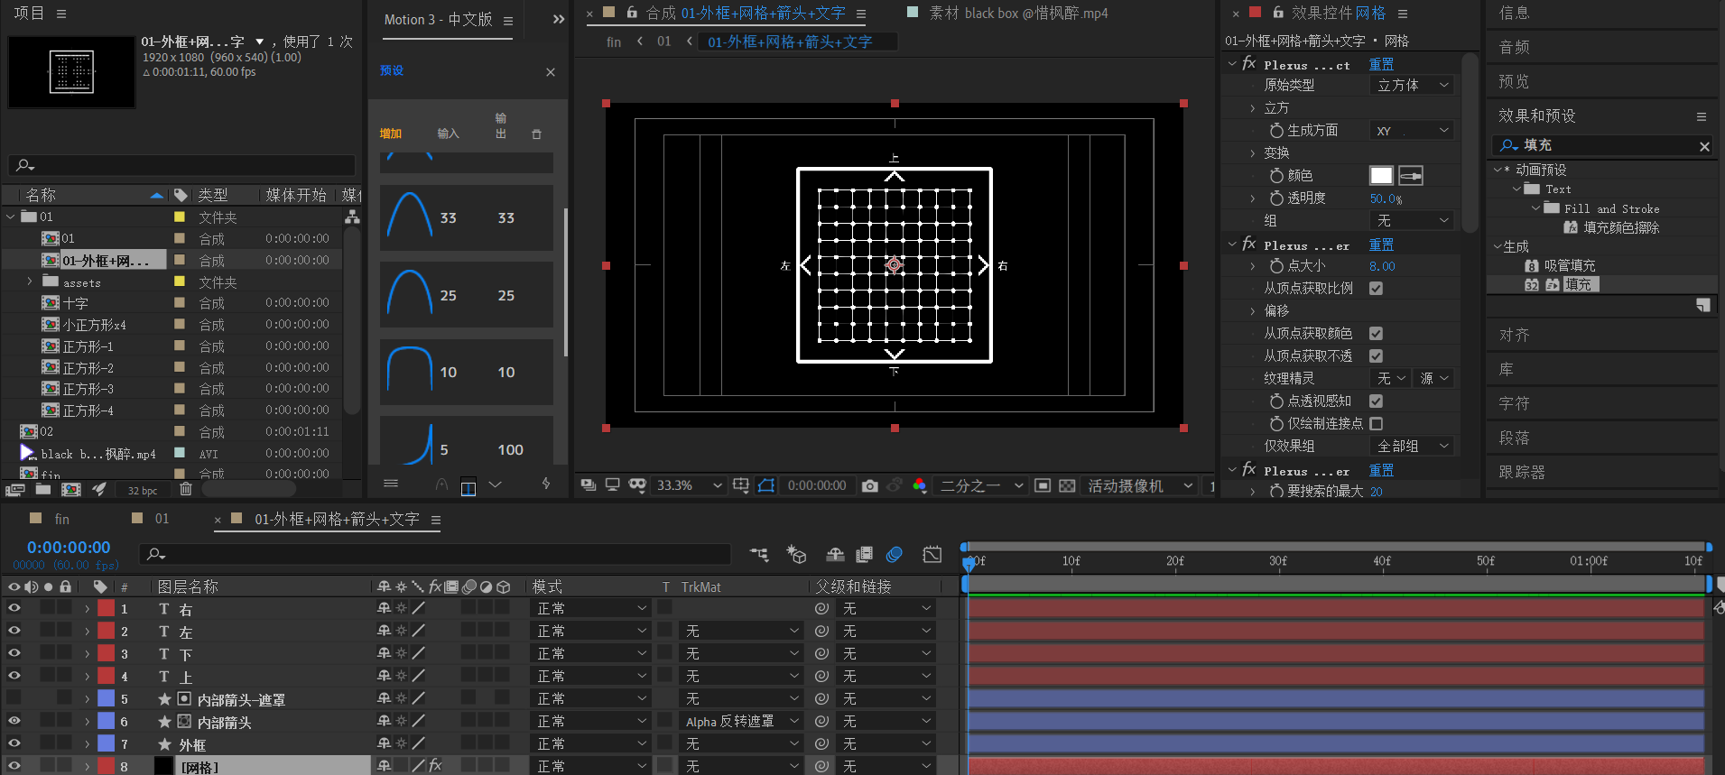
Task: Click the trash icon in Motion 3 presets
Action: point(536,134)
